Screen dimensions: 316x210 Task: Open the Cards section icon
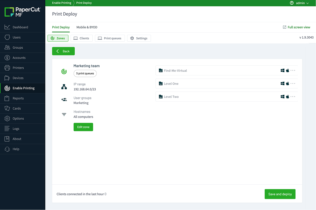(7, 108)
